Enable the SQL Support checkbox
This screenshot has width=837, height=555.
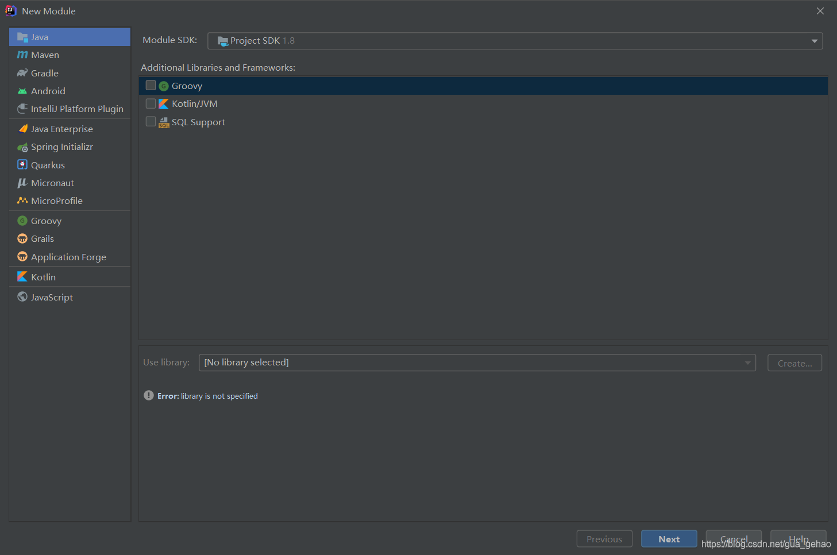(x=151, y=121)
